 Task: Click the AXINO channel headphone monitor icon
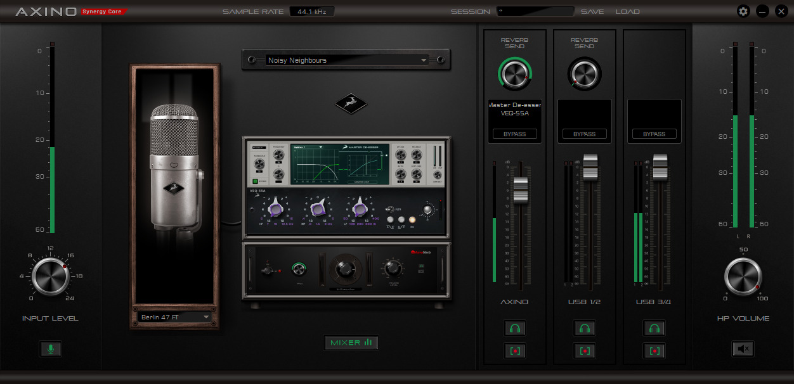pos(515,328)
